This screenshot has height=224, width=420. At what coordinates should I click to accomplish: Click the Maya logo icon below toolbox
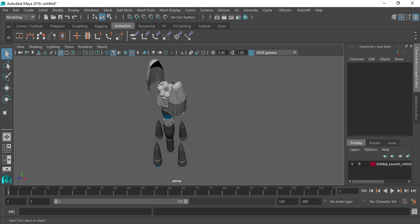point(7,179)
